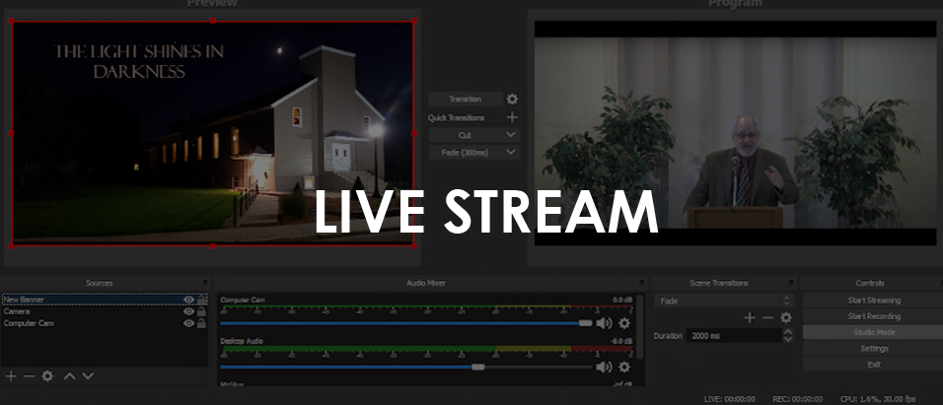Move selected source up
This screenshot has height=405, width=943.
[x=70, y=376]
